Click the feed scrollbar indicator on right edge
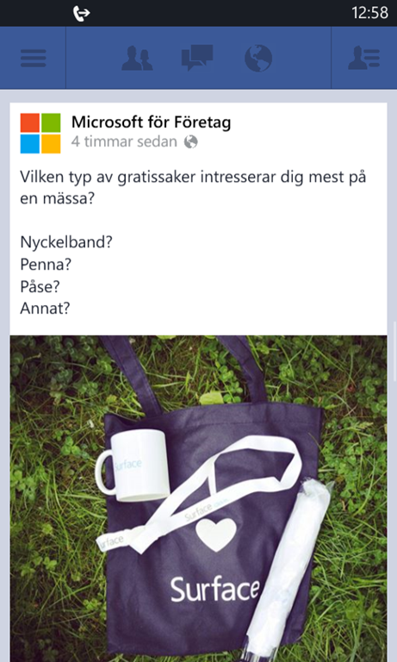The image size is (397, 662). (x=395, y=351)
